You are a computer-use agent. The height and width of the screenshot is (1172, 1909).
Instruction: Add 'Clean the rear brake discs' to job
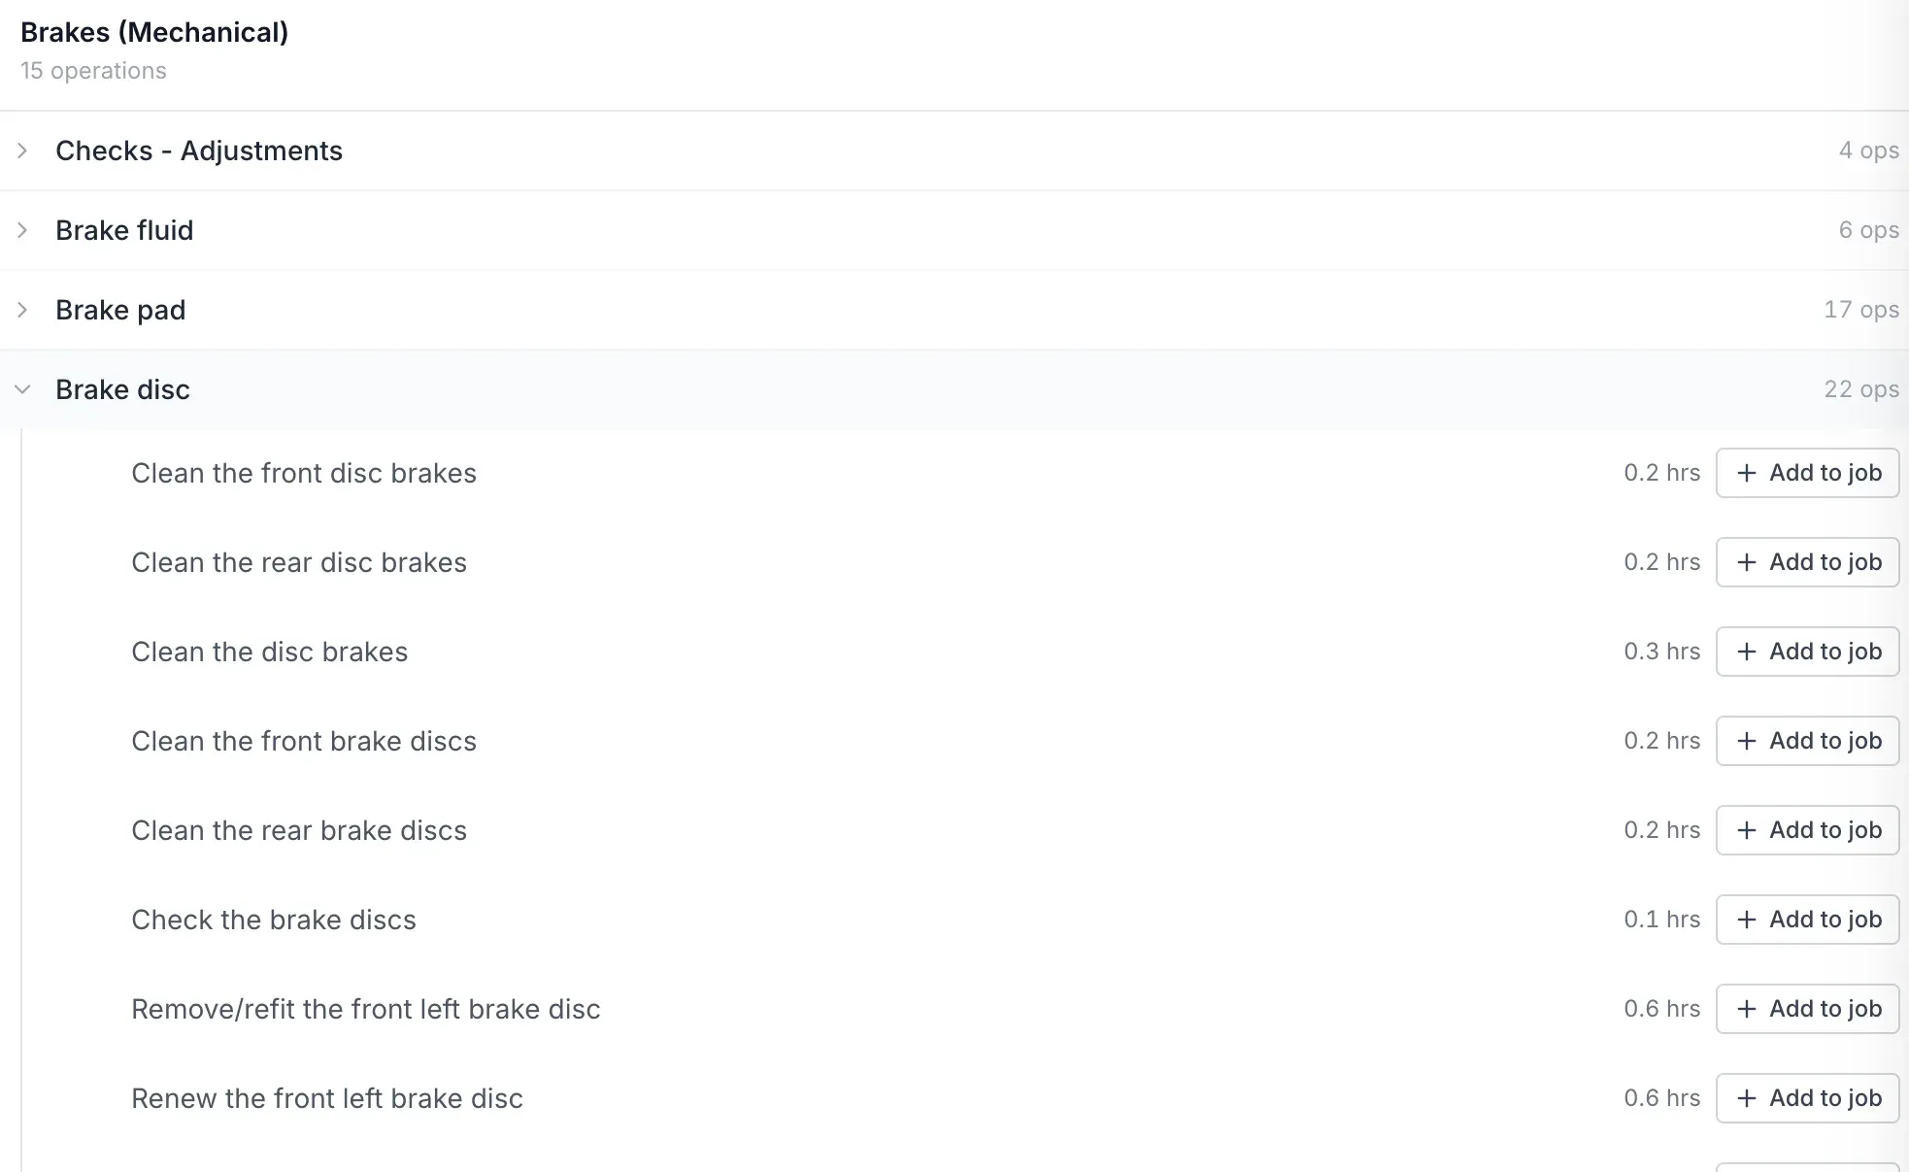click(x=1807, y=830)
